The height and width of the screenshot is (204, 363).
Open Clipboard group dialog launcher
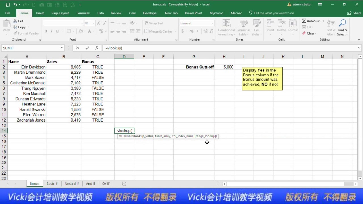40,40
